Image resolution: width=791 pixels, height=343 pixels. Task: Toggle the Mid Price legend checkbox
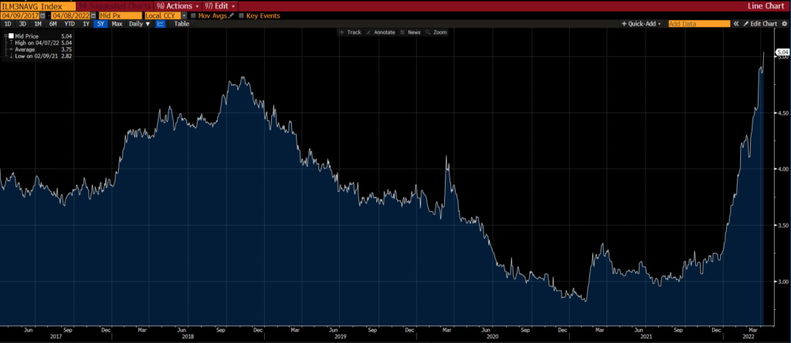10,35
